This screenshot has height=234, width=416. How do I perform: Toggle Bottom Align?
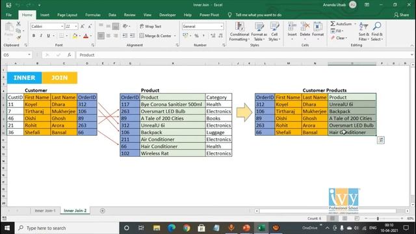116,26
